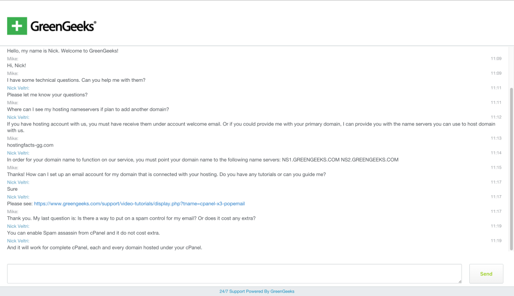Screen dimensions: 514x296
Task: Send the chat message with Send button
Action: point(486,274)
